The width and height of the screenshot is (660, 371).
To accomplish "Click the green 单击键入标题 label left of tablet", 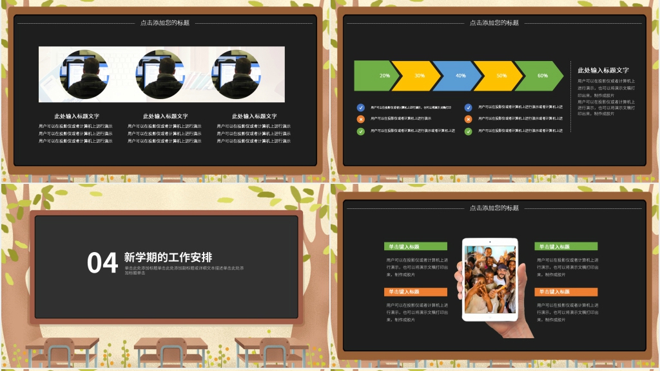I will (x=416, y=246).
